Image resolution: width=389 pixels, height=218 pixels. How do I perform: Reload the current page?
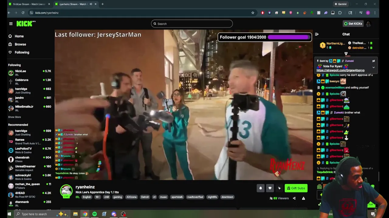tap(23, 13)
